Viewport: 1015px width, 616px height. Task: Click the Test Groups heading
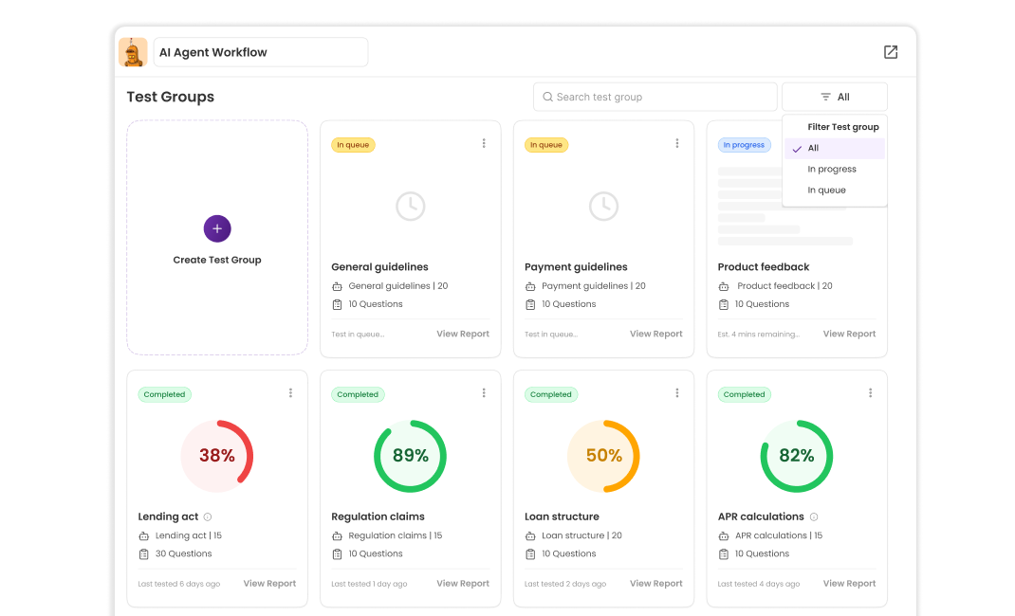(x=170, y=97)
